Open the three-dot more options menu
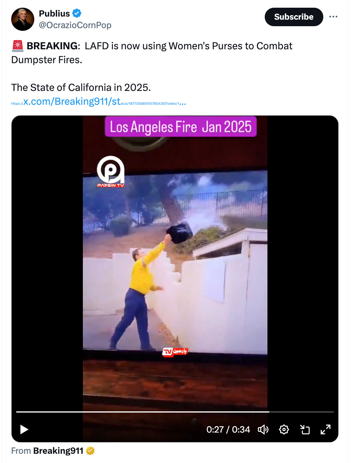Image resolution: width=363 pixels, height=463 pixels. [333, 17]
